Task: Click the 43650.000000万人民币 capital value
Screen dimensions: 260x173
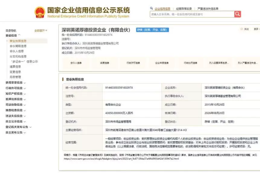Action: point(119,113)
